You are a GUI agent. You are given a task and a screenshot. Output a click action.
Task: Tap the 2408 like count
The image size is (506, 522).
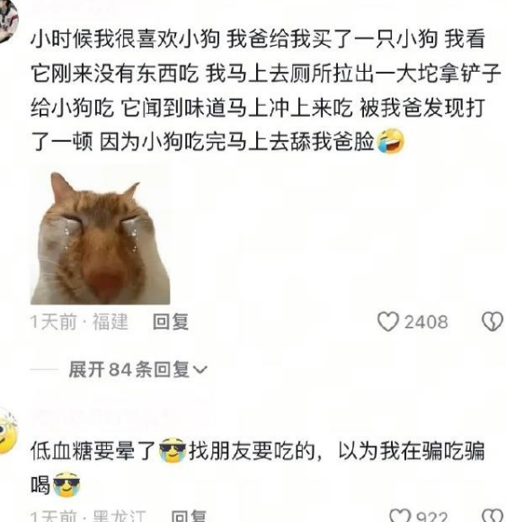(x=426, y=322)
